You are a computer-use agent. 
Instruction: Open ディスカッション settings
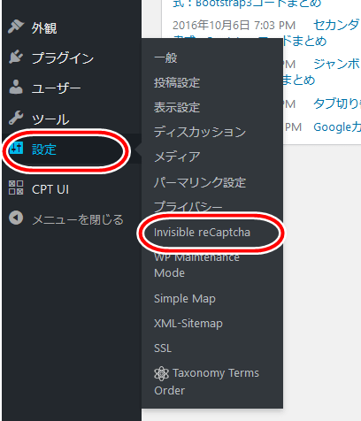(200, 132)
